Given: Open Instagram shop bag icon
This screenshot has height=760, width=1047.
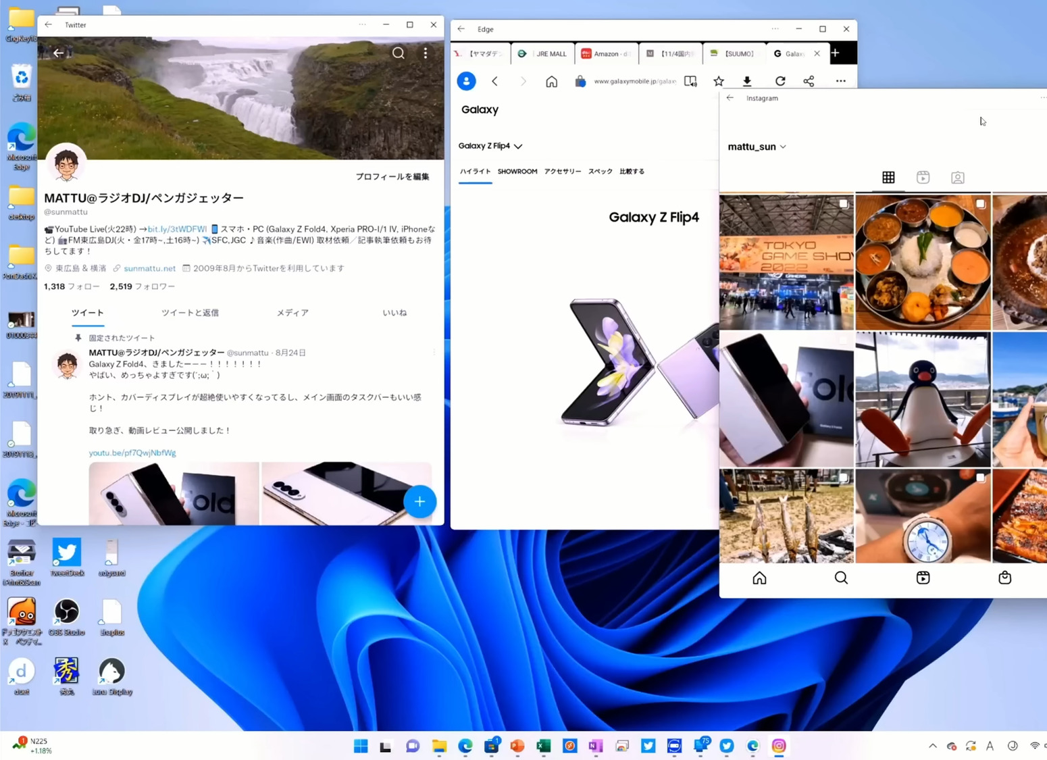Looking at the screenshot, I should pos(1005,578).
